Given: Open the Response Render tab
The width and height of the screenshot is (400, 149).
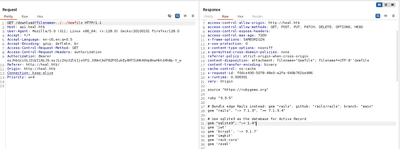Looking at the screenshot, I should coord(257,16).
